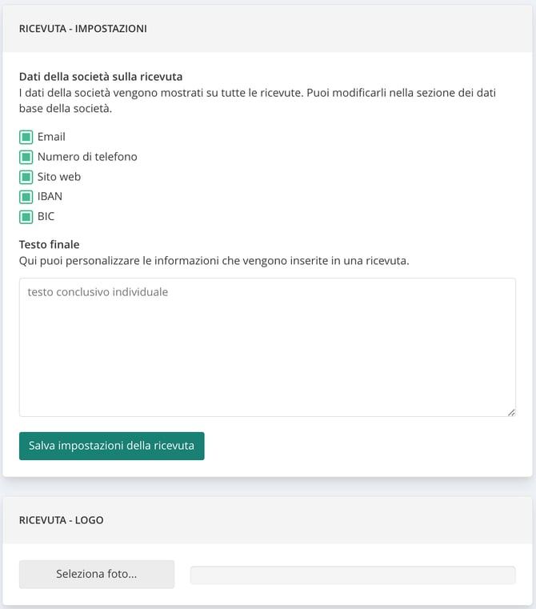Uncheck the BIC checkbox
Viewport: 536px width, 609px height.
coord(26,217)
